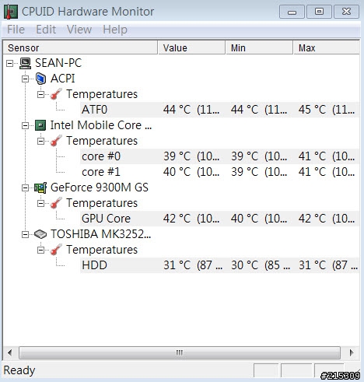Open the Help menu
This screenshot has width=364, height=382.
(x=115, y=30)
